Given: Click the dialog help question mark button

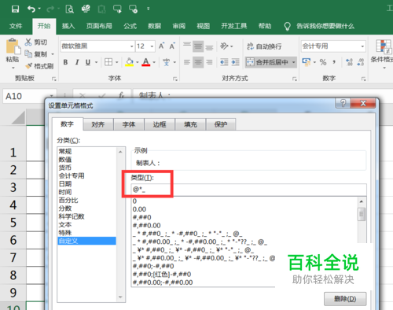Looking at the screenshot, I should pos(343,103).
